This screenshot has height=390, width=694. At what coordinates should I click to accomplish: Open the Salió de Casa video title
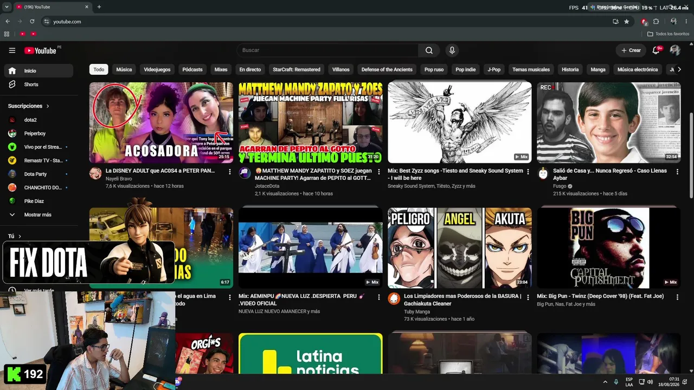tap(611, 174)
